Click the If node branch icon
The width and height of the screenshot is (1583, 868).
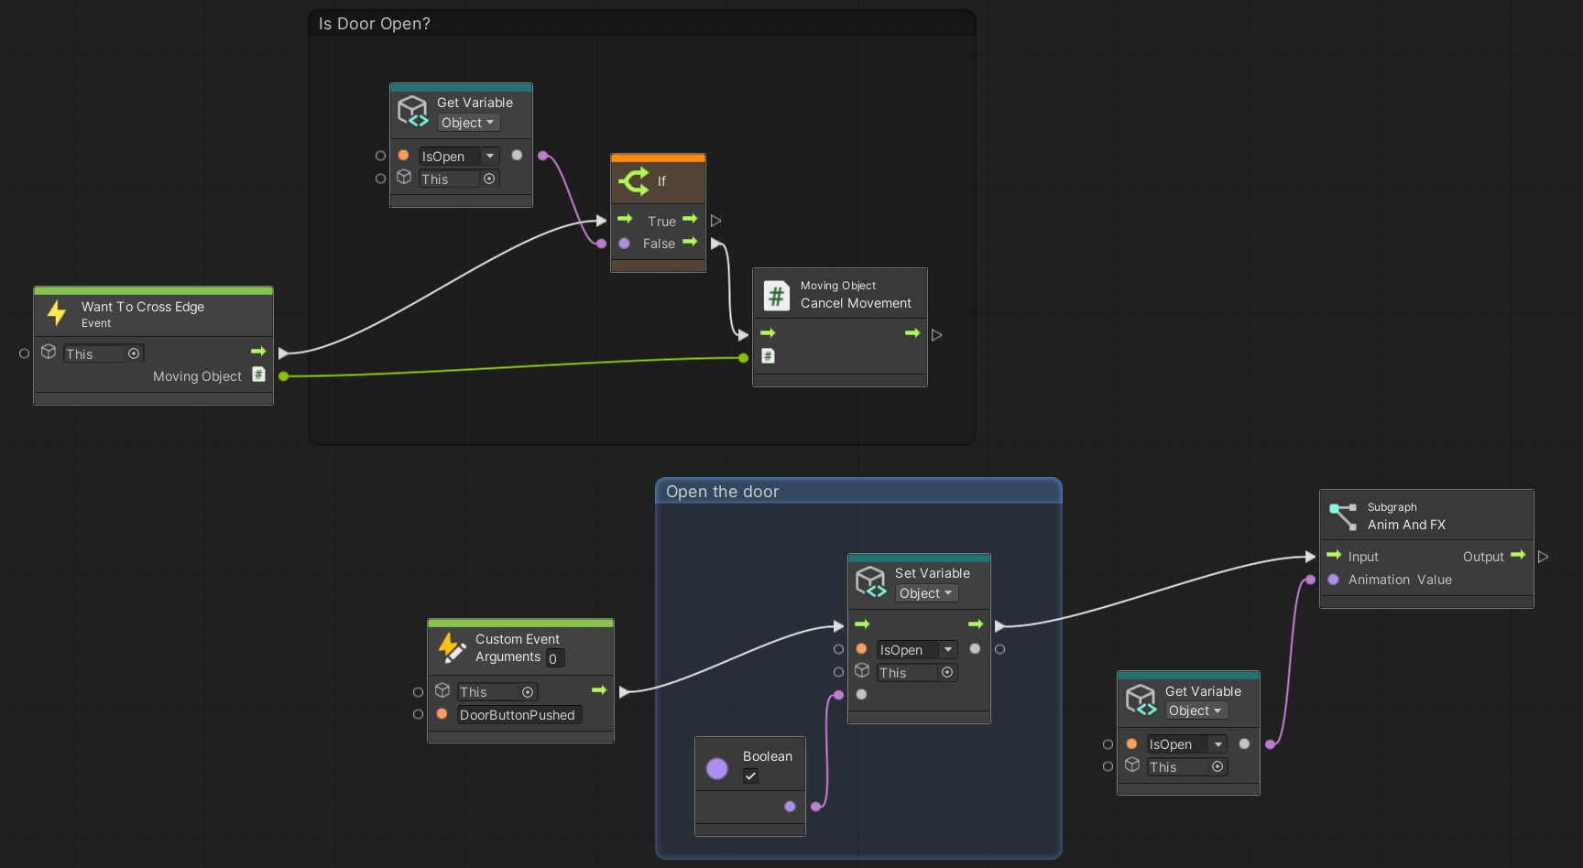click(x=634, y=181)
